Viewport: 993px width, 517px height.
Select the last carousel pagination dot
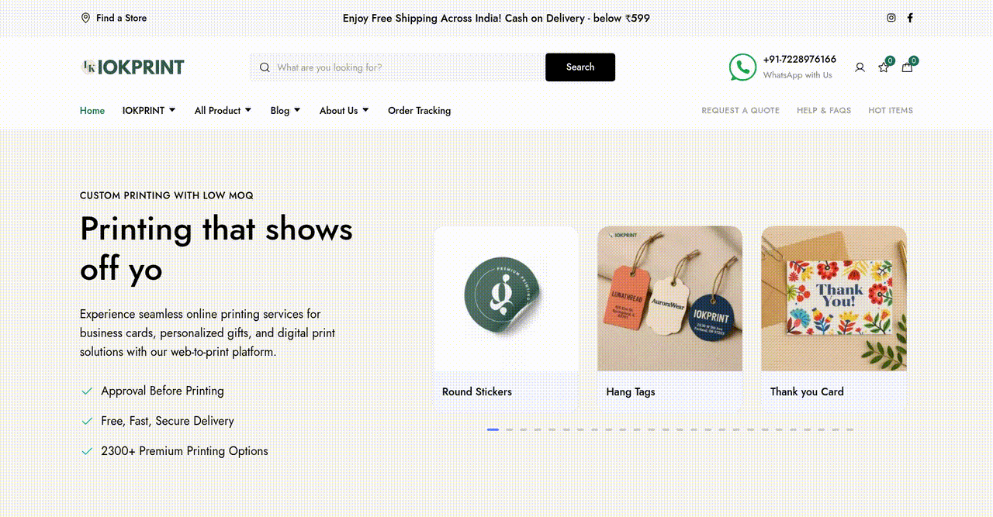pyautogui.click(x=850, y=429)
